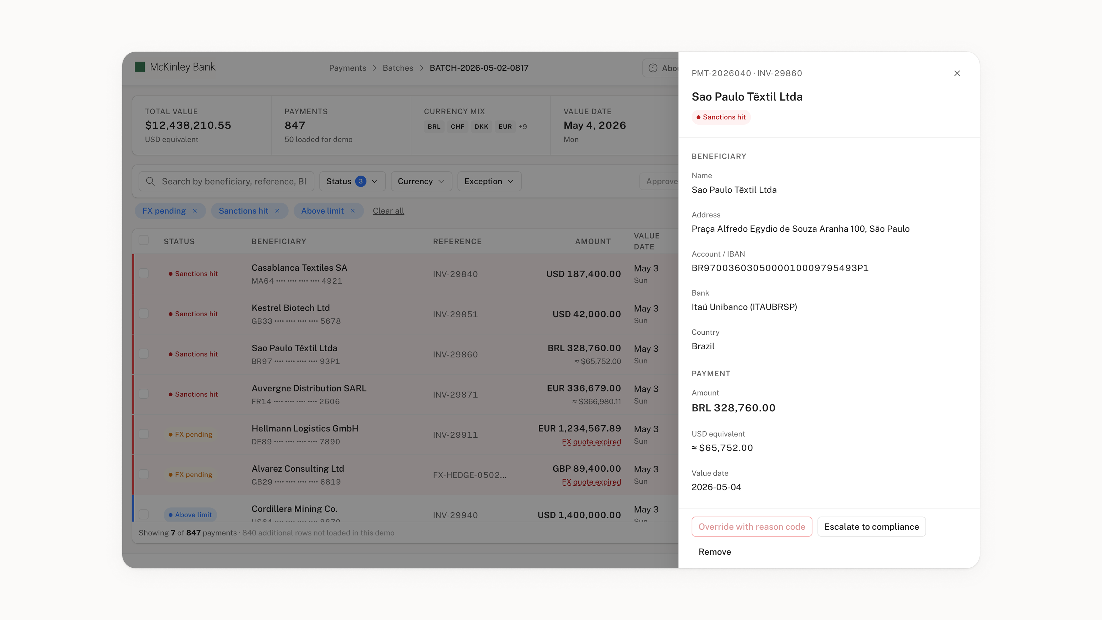Go to Payments breadcrumb
This screenshot has height=620, width=1102.
tap(347, 68)
